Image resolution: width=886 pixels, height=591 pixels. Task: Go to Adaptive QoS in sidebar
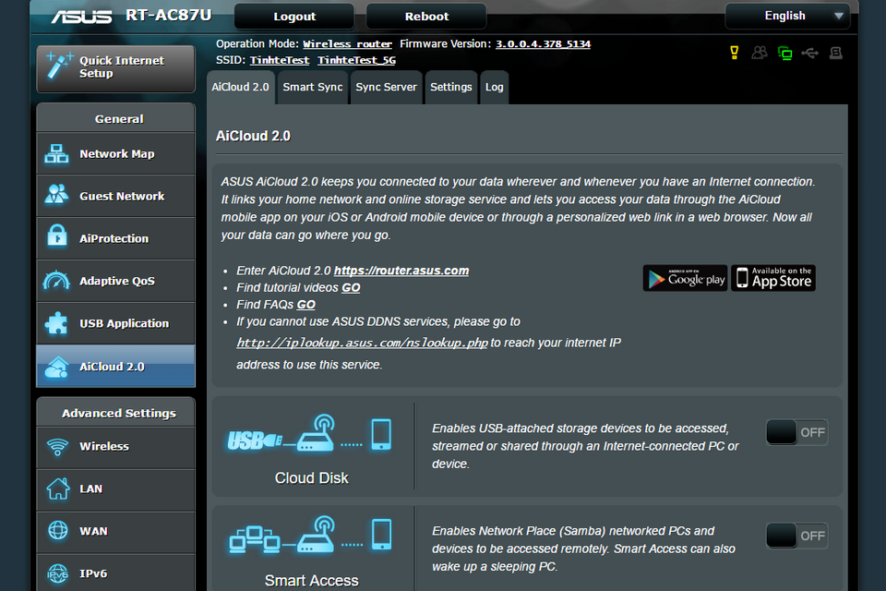point(116,281)
